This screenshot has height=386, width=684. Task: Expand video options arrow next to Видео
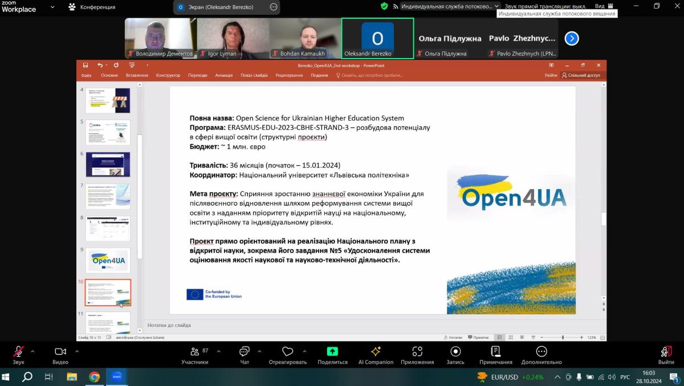pyautogui.click(x=77, y=351)
